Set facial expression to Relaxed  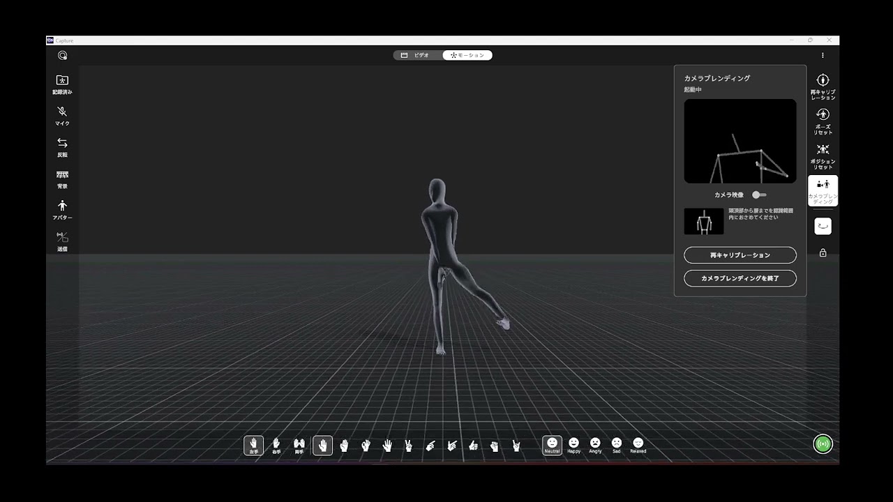(x=638, y=446)
